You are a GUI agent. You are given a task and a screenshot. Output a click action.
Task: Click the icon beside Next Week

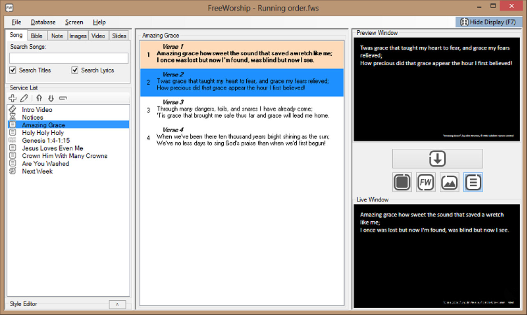(x=13, y=171)
